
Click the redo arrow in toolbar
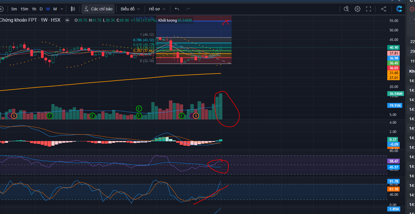click(x=188, y=9)
